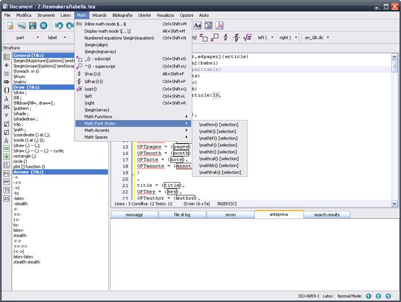Click the close document icon in toolbar
The image size is (401, 302).
tap(44, 25)
